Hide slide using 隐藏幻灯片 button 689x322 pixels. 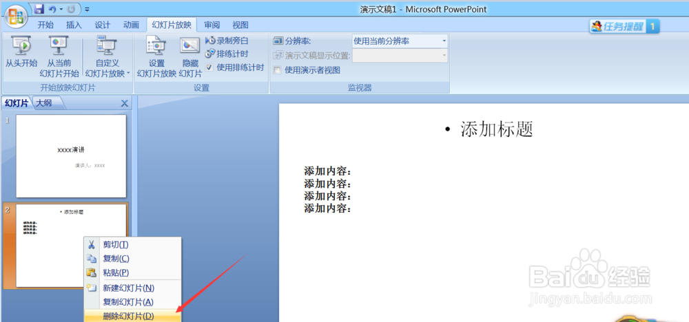point(190,56)
